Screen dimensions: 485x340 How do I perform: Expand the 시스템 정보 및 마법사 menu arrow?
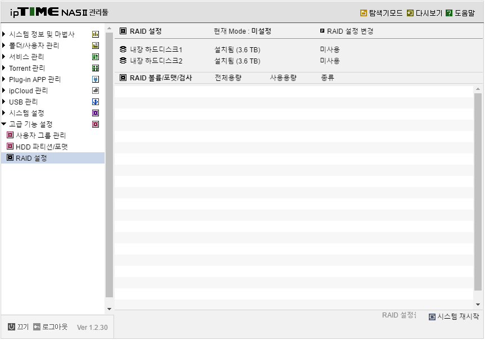[4, 34]
